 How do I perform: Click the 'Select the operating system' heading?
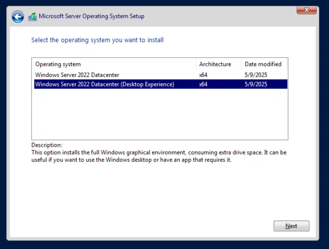pos(97,40)
